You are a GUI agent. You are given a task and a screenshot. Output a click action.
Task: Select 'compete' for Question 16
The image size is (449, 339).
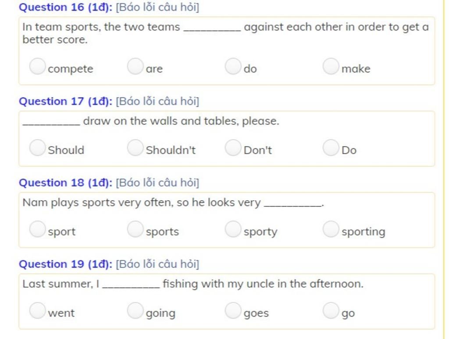38,66
